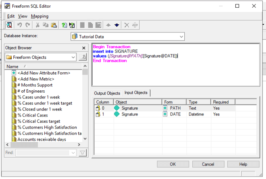Close the Object Browser panel
Screen dimensions: 266x179
point(84,48)
